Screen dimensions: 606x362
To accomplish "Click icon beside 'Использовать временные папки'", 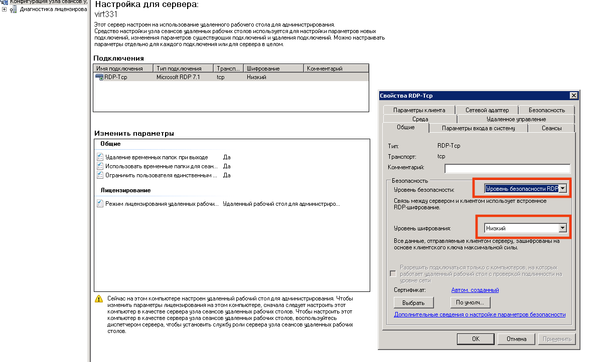I will tap(100, 166).
